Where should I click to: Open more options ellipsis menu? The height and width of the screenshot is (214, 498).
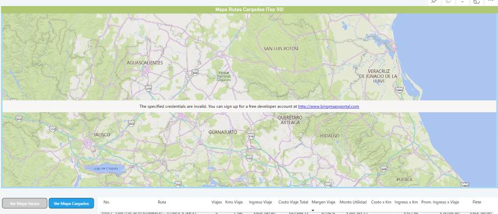[490, 2]
